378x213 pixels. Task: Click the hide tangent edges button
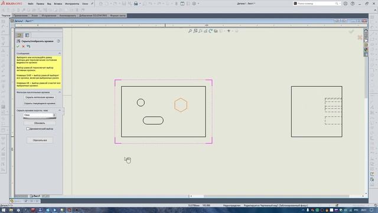coord(40,104)
